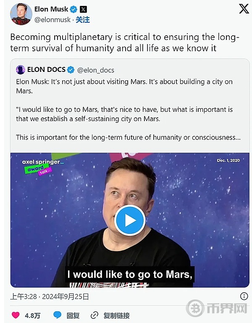Image resolution: width=252 pixels, height=323 pixels.
Task: Click the copy link chain icon
Action: tap(94, 315)
